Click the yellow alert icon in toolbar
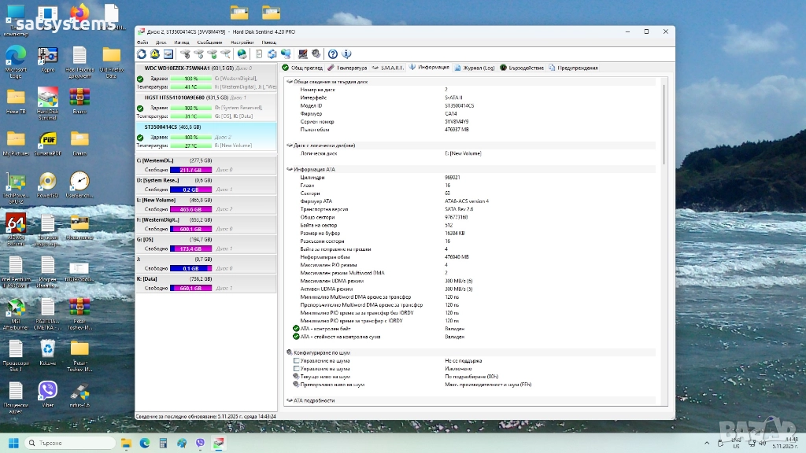806x453 pixels. 155,54
